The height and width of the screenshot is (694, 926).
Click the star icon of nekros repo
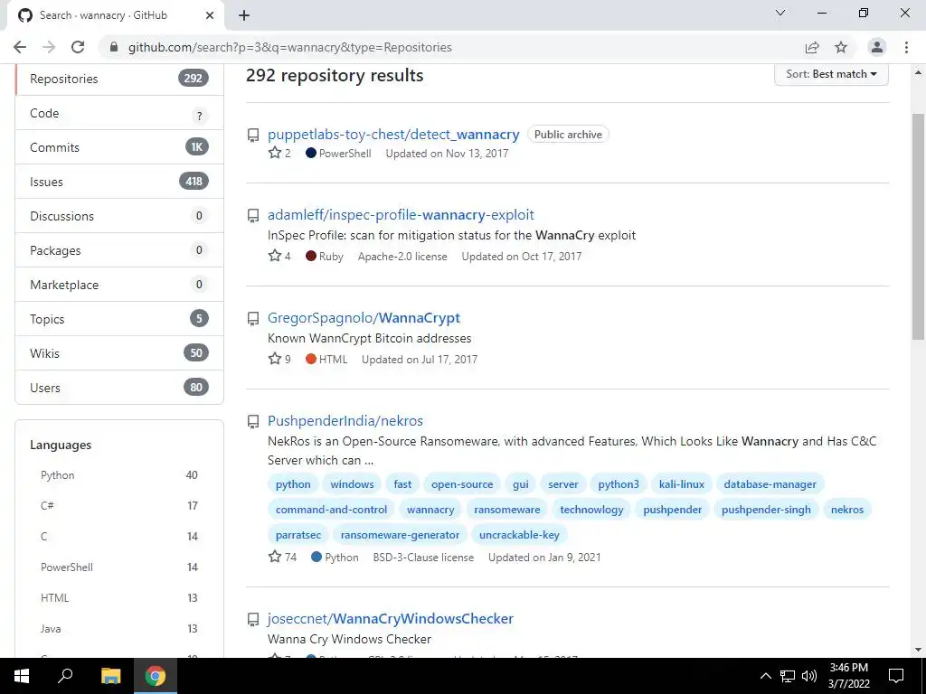pyautogui.click(x=275, y=557)
